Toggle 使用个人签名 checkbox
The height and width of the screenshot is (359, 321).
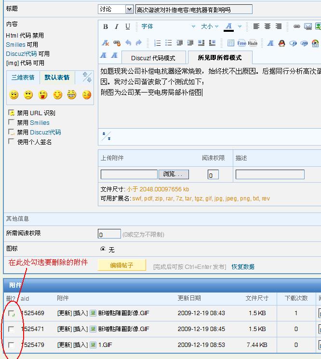[11, 141]
